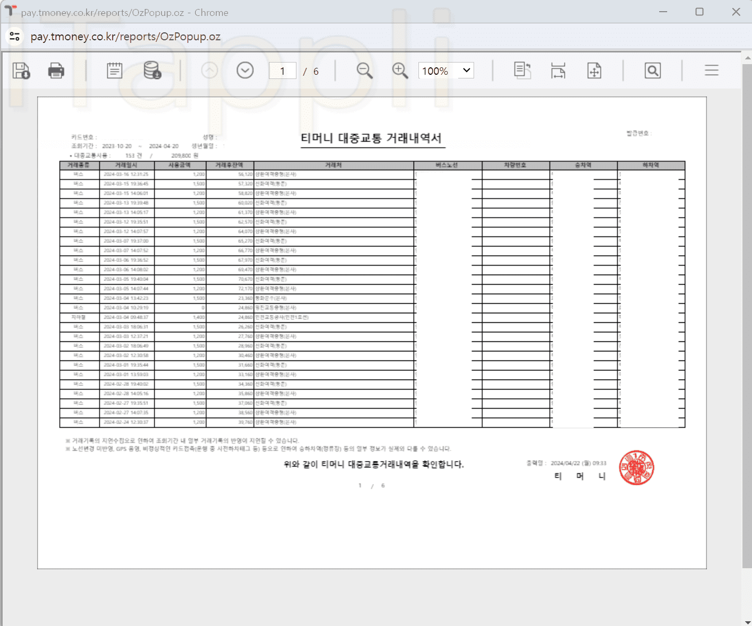Open the memo notepad toolbar icon

tap(115, 70)
